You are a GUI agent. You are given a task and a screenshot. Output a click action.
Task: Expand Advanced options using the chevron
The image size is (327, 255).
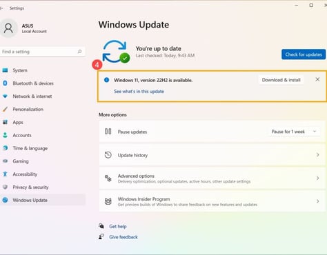317,178
